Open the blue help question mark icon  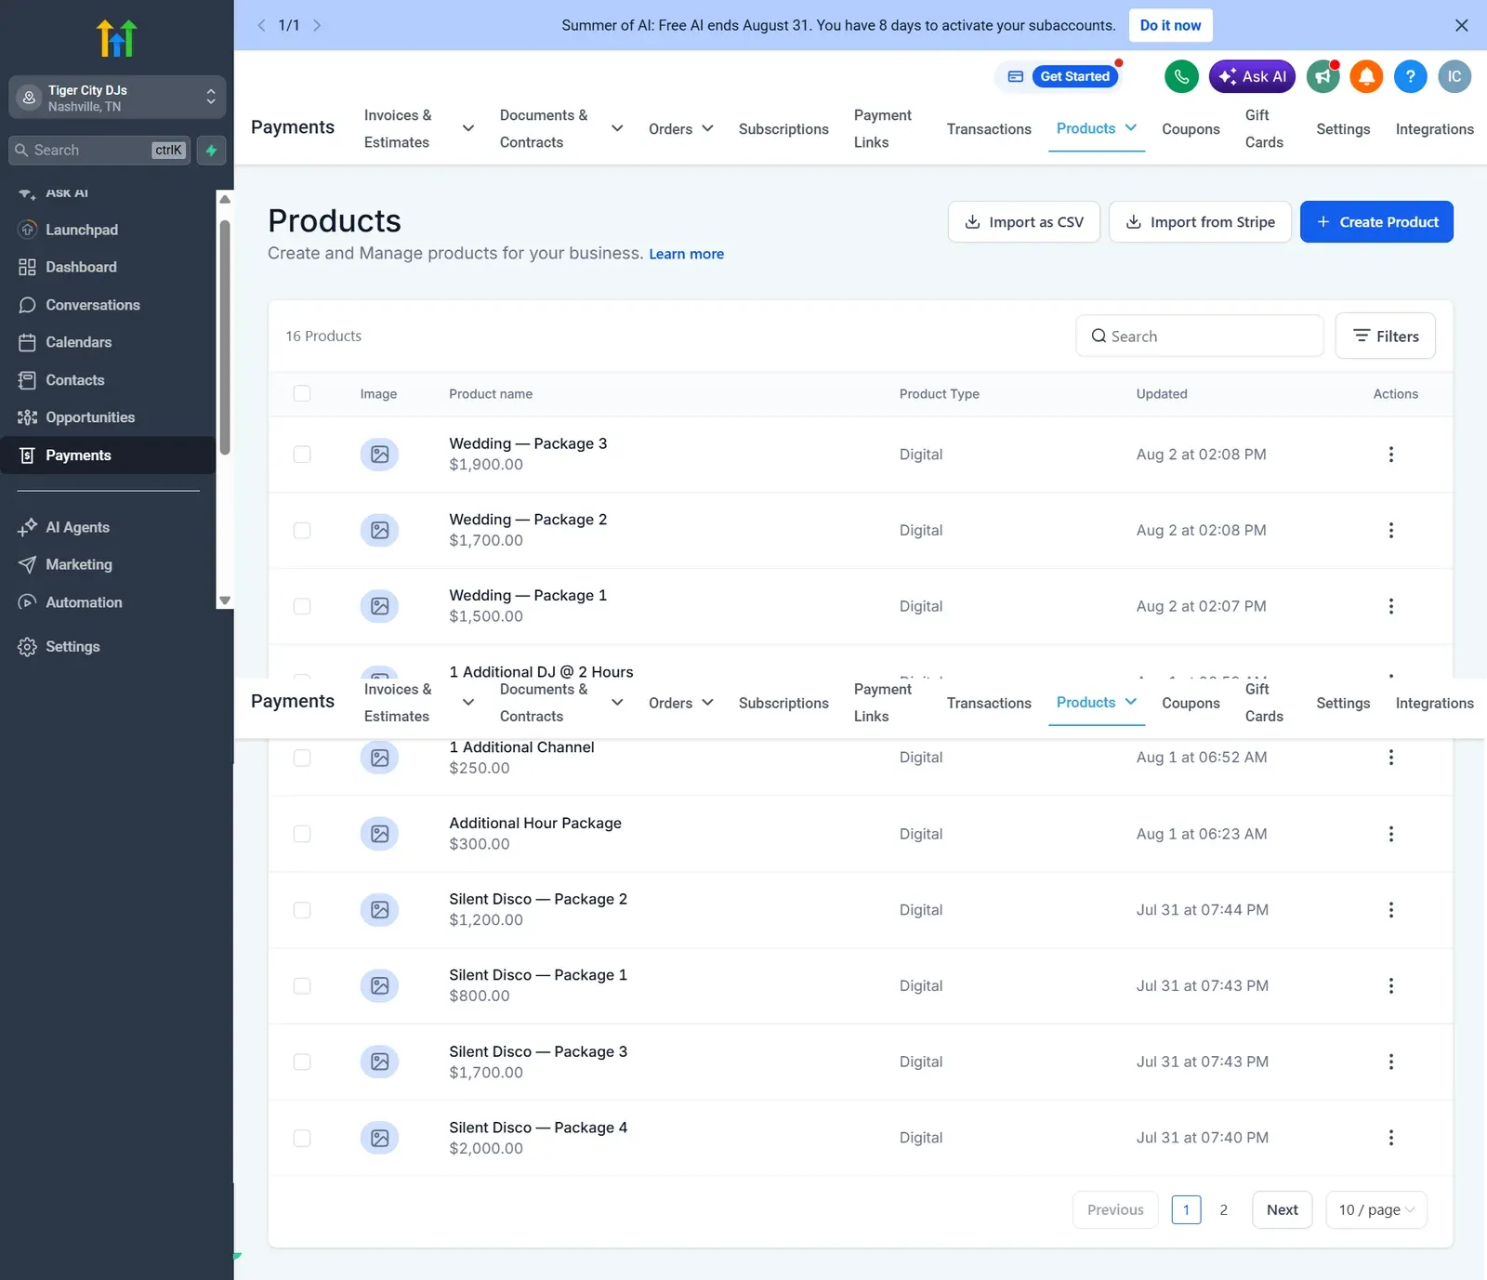(x=1410, y=76)
